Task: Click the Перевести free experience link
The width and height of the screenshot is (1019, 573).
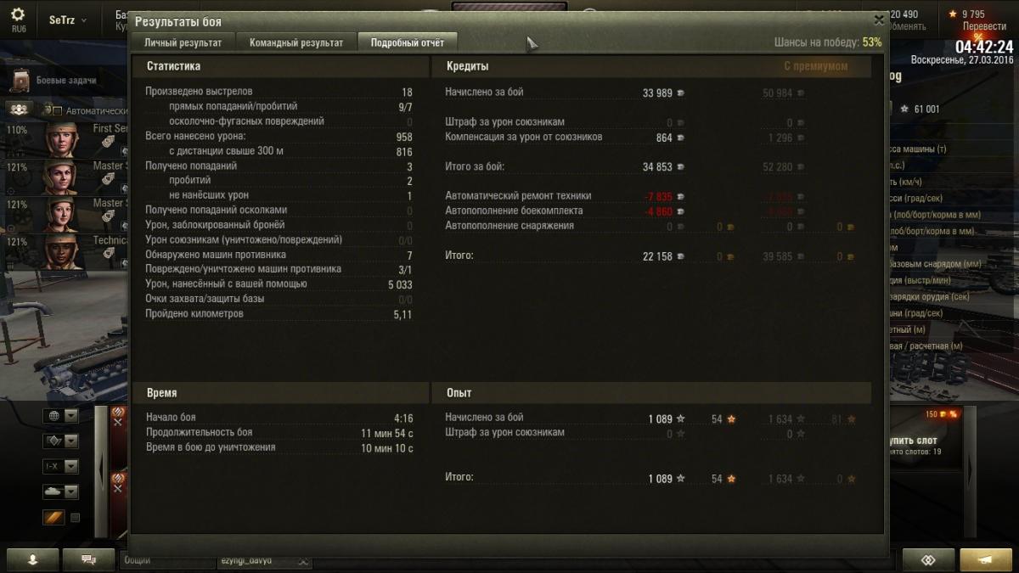Action: (984, 26)
